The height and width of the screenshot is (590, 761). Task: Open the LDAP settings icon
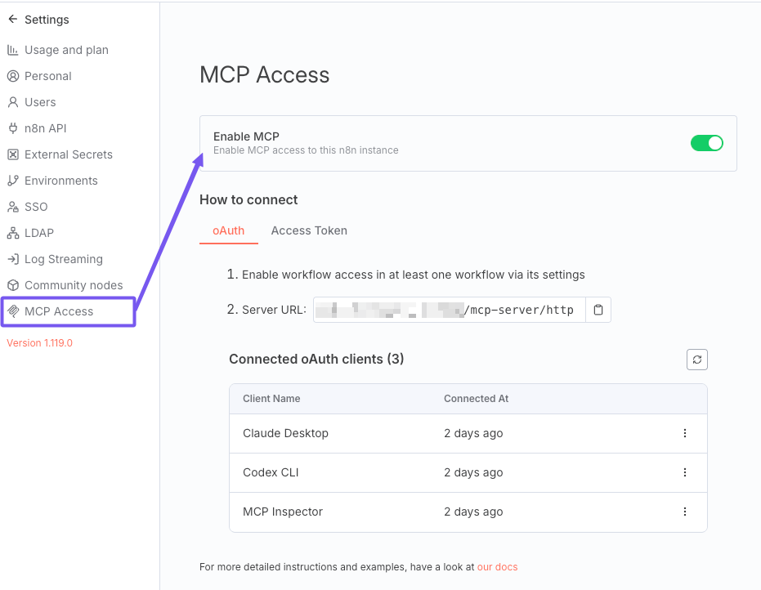pyautogui.click(x=14, y=233)
